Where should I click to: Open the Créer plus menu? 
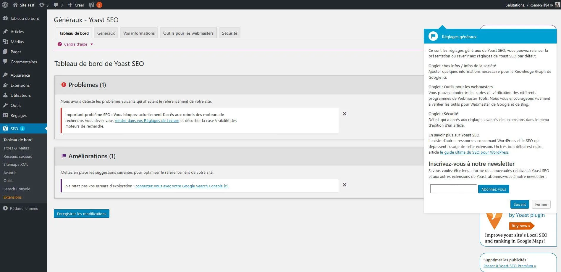[x=76, y=5]
